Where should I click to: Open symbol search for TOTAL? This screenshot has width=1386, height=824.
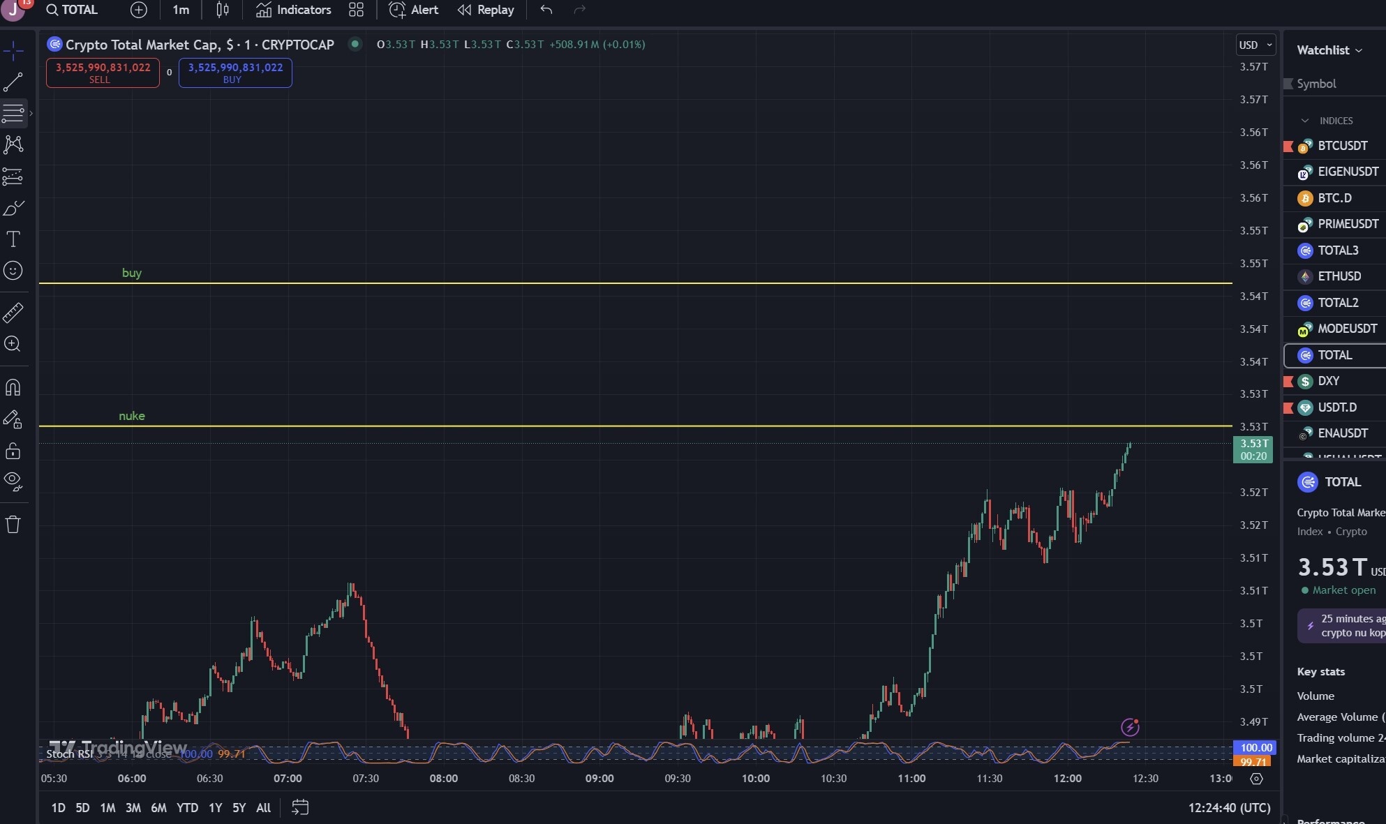click(x=72, y=10)
